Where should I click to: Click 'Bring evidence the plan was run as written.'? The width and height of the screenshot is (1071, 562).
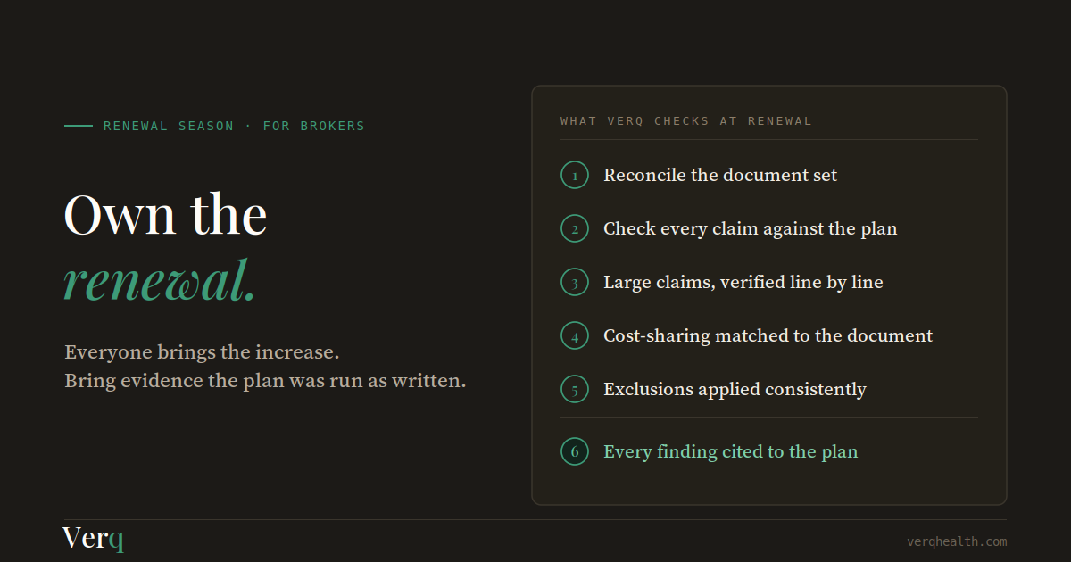tap(265, 381)
